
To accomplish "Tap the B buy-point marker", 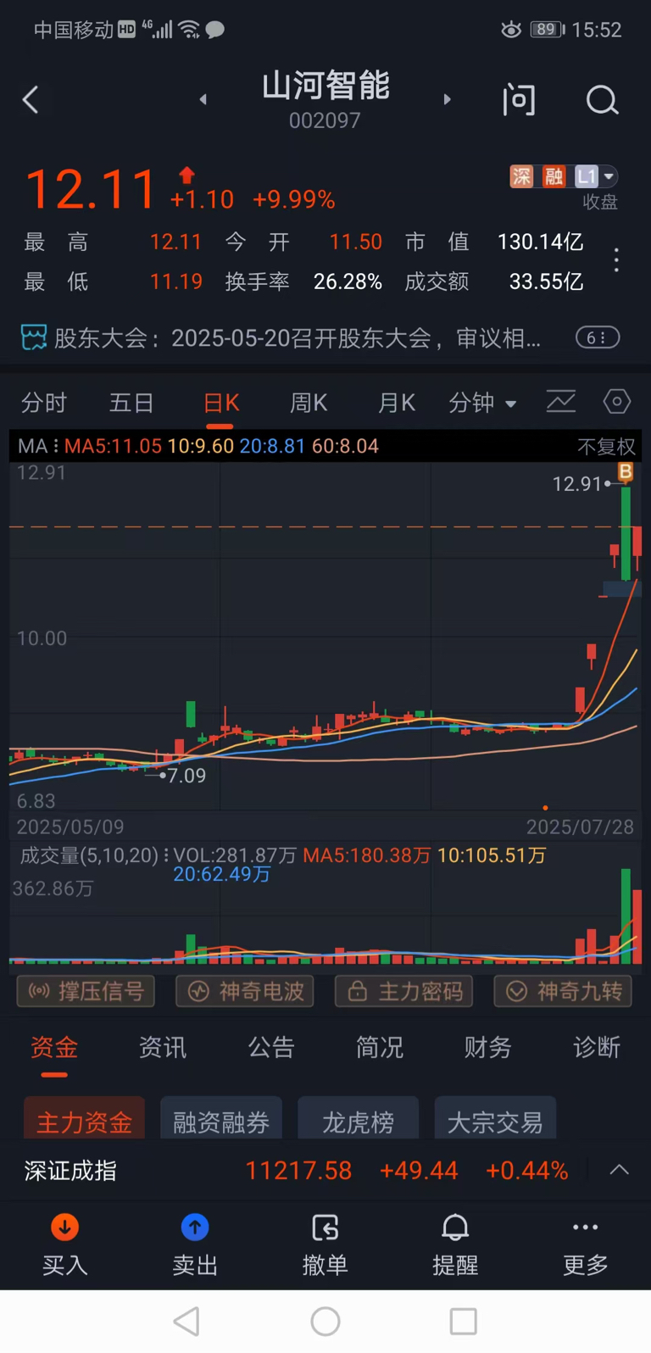I will click(x=626, y=472).
